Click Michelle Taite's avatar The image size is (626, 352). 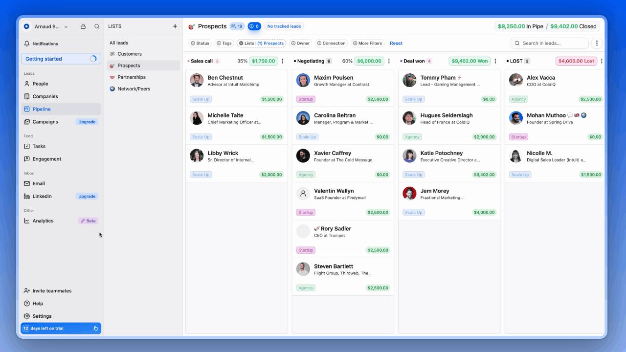point(197,118)
